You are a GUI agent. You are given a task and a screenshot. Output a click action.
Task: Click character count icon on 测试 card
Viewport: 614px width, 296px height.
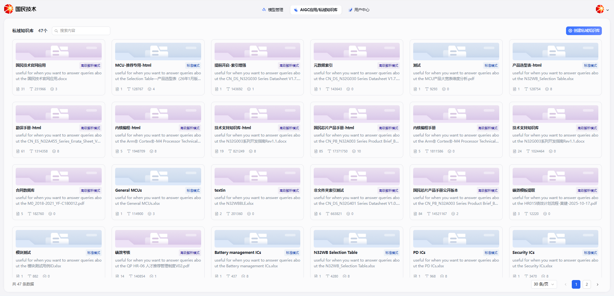(427, 89)
